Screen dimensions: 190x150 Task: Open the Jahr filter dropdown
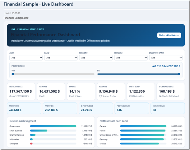[x=26, y=58]
